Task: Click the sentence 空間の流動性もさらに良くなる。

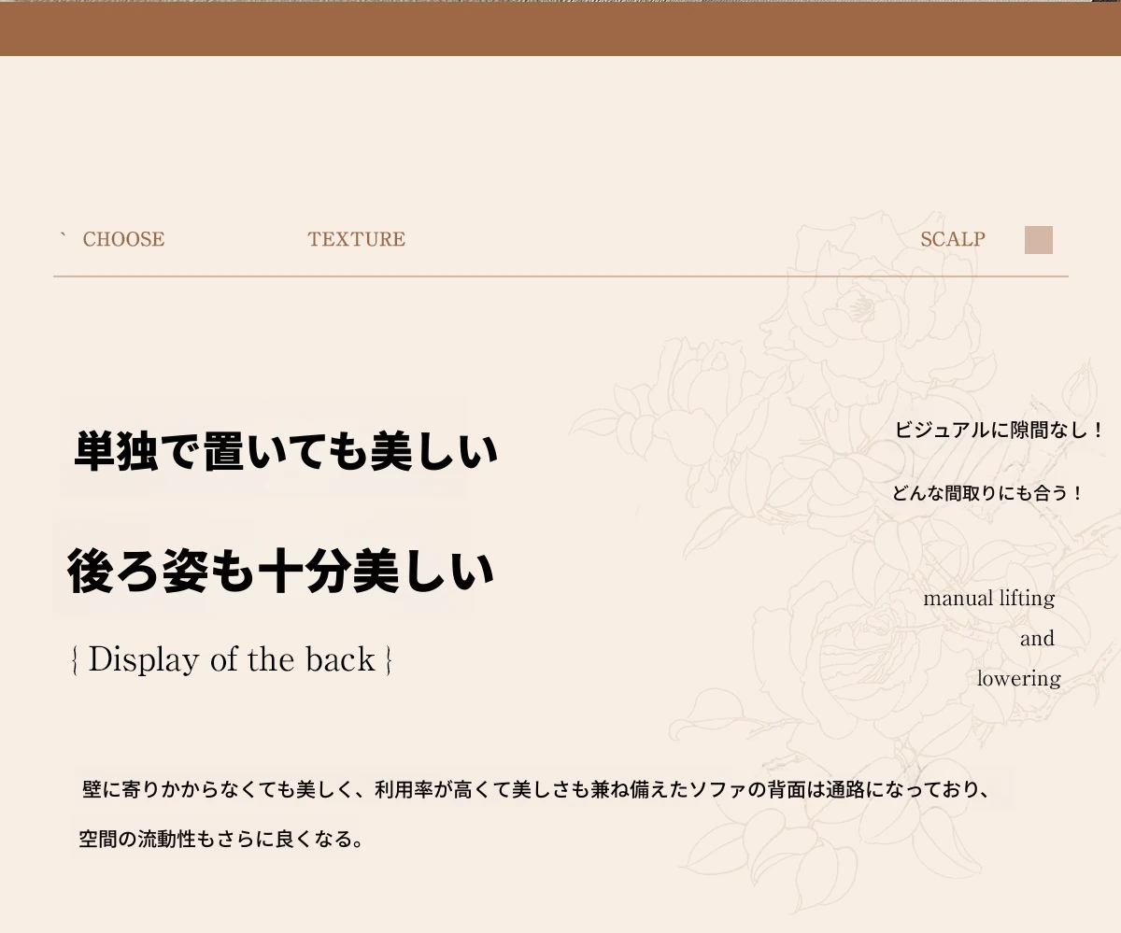Action: (220, 839)
